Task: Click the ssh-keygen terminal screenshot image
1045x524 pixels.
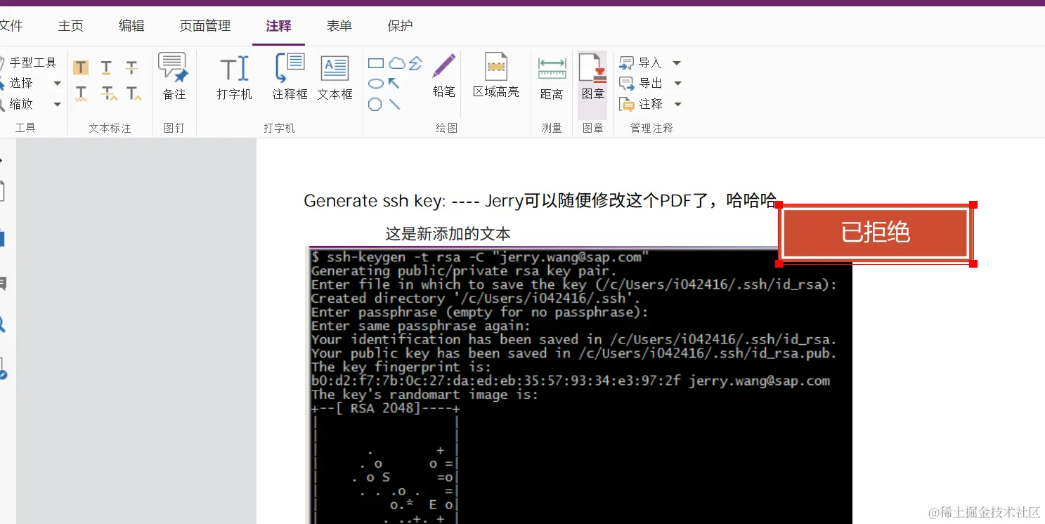Action: tap(580, 385)
